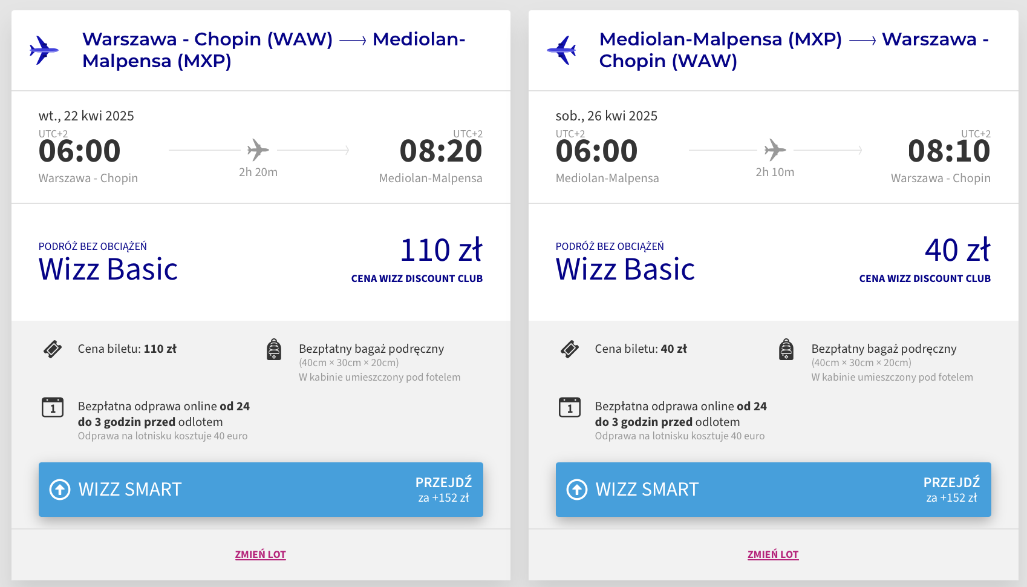Click the upgrade arrow icon in the outbound WIZZ SMART button
This screenshot has height=587, width=1027.
click(x=60, y=489)
